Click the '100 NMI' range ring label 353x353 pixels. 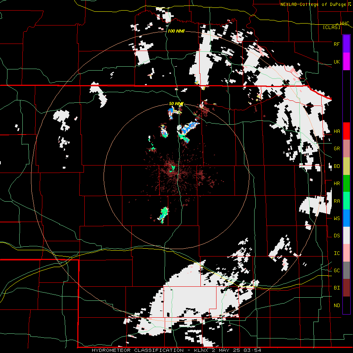pos(176,31)
